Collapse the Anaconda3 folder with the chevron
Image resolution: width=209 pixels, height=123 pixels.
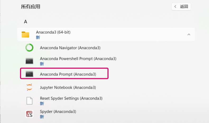pyautogui.click(x=189, y=35)
